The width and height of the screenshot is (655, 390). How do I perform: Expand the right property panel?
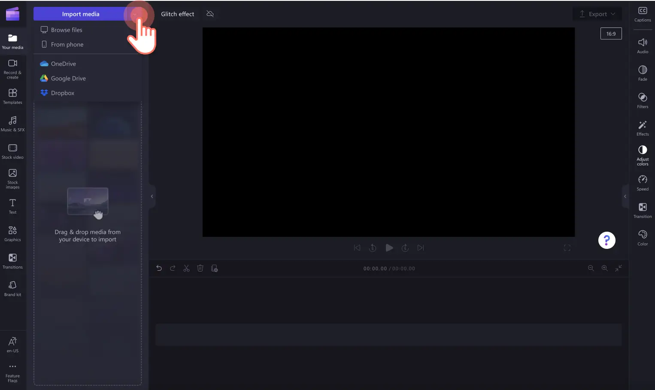click(x=625, y=196)
